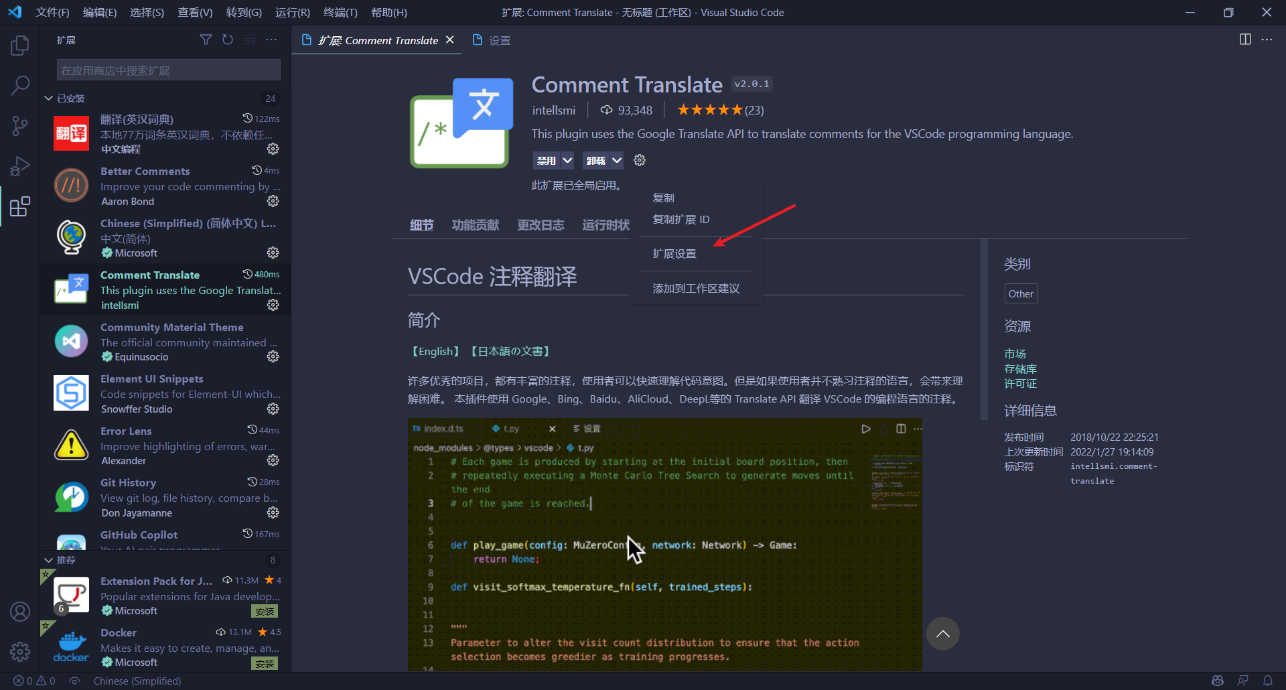
Task: Click Chinese (Simplified) in status bar
Action: (137, 681)
